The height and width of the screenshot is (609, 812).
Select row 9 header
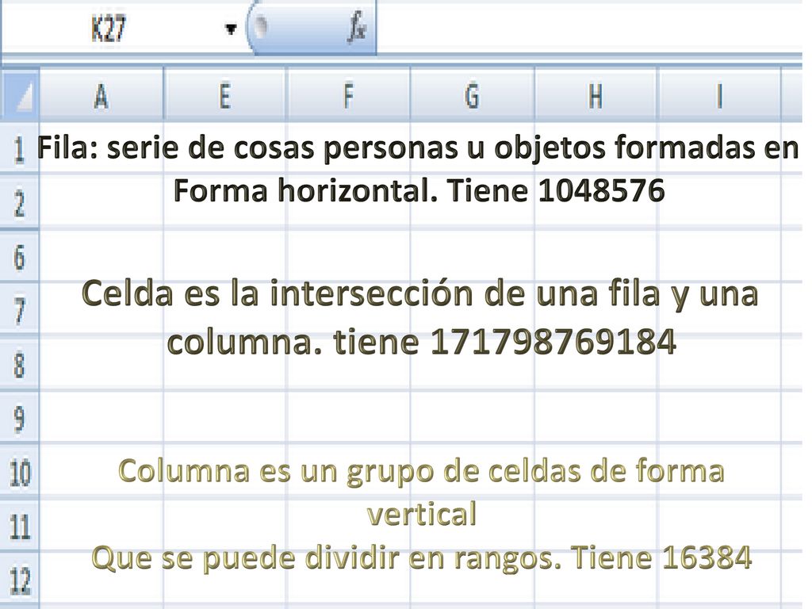(20, 417)
